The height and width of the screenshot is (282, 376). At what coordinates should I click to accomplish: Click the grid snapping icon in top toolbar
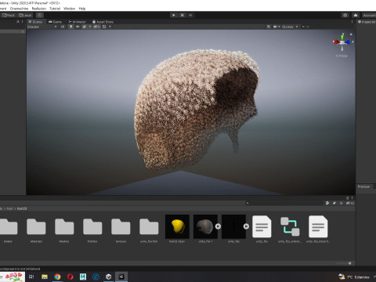(40, 15)
